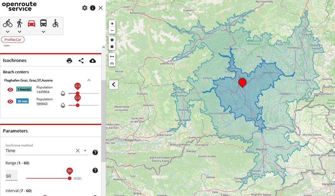Image resolution: width=335 pixels, height=196 pixels.
Task: Download isochrones with the cloud download icon
Action: pos(93,60)
